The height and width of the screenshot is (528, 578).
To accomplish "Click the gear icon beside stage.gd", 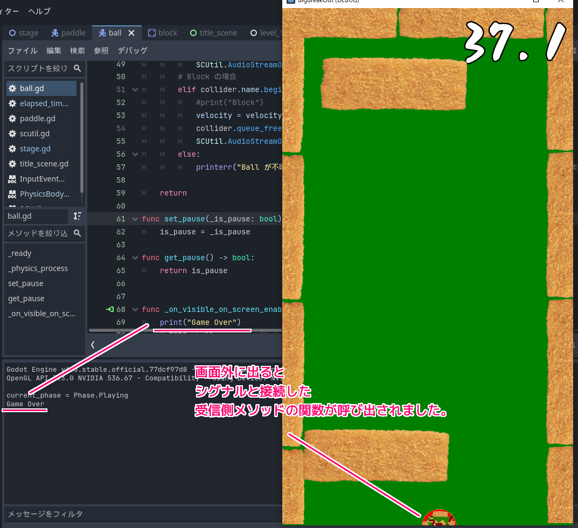I will pos(12,149).
